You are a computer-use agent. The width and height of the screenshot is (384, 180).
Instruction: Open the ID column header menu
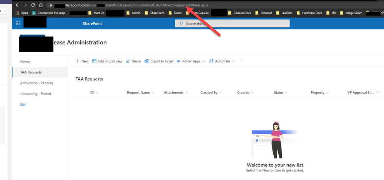pos(94,92)
